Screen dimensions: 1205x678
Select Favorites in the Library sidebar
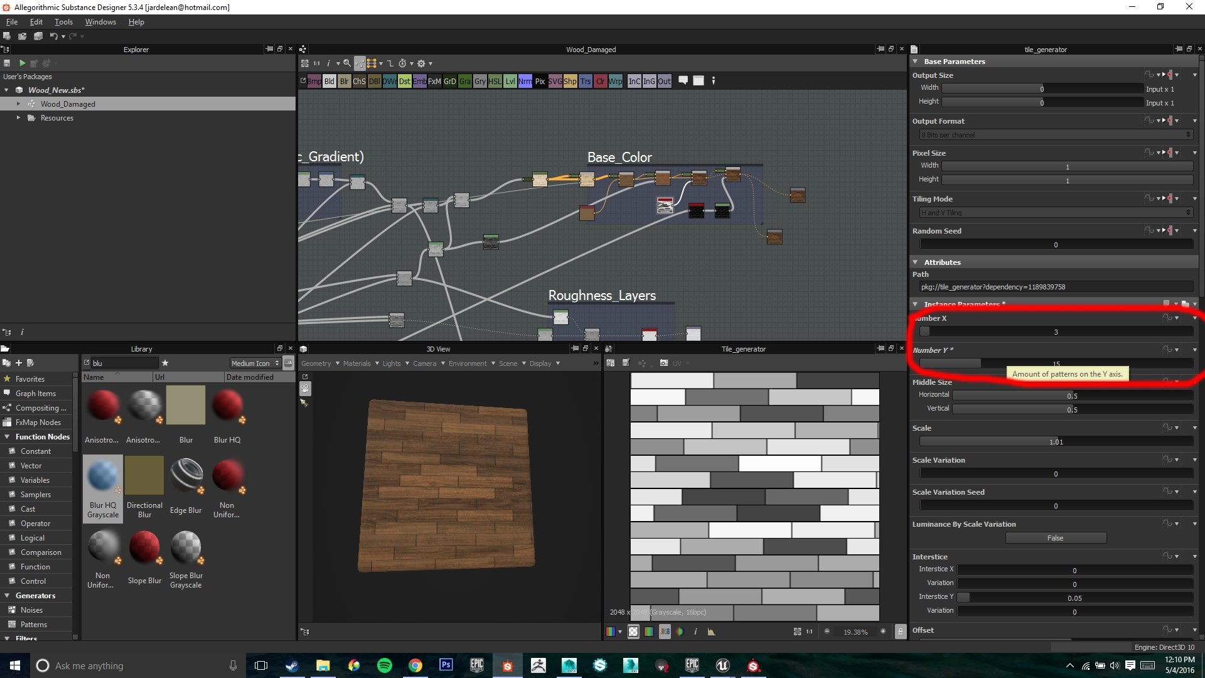30,379
